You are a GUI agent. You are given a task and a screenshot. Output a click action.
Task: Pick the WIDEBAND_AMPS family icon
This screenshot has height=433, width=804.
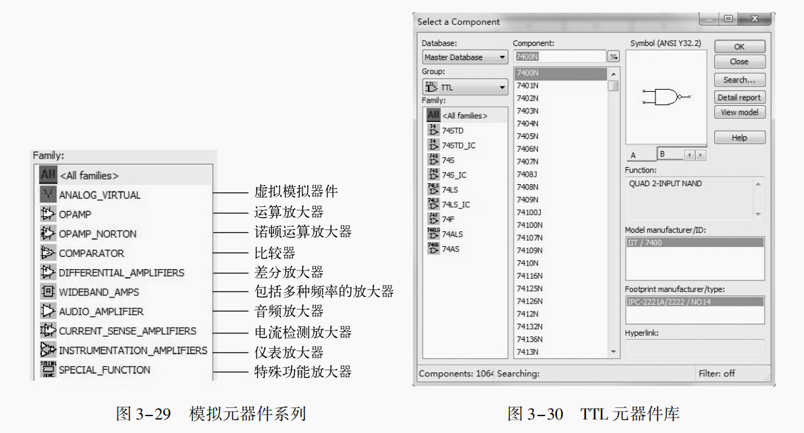47,292
